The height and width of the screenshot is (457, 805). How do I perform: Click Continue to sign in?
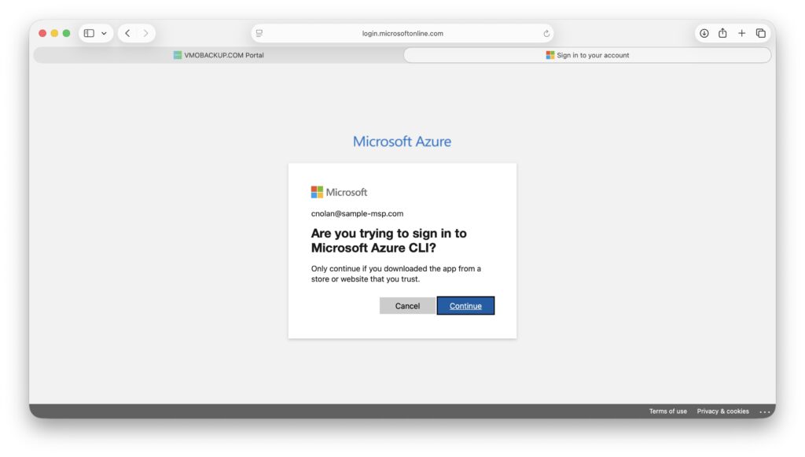coord(465,306)
